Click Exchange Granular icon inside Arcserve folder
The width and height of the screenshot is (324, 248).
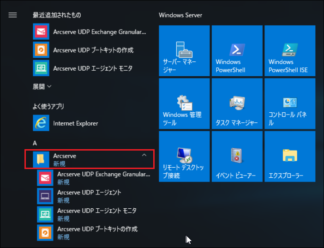coord(45,178)
